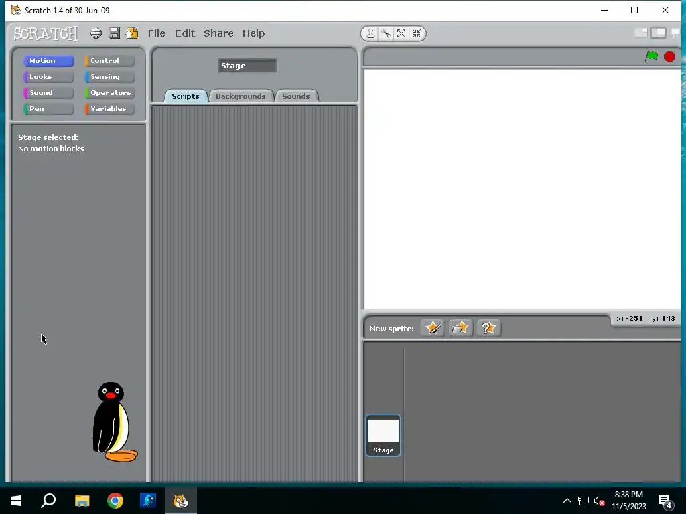Open the blue taskbar app icon
The width and height of the screenshot is (686, 514).
(x=148, y=501)
